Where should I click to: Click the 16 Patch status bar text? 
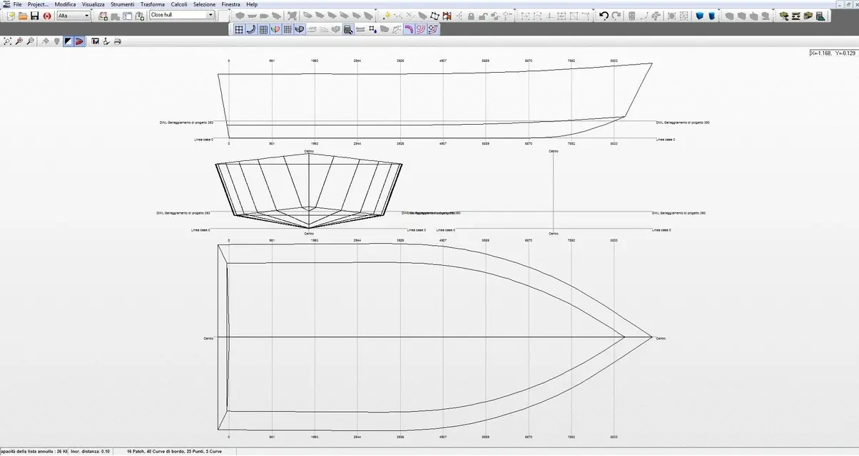(x=175, y=452)
